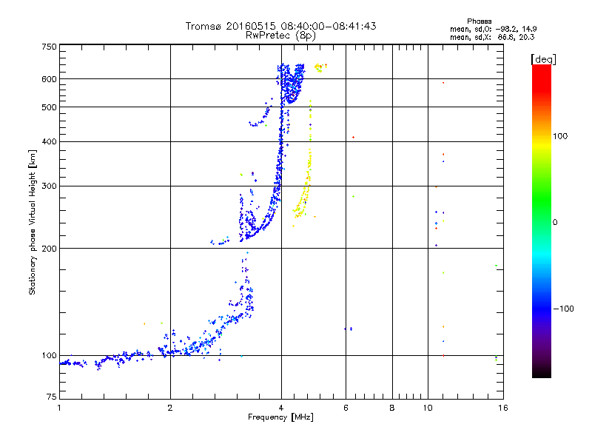The height and width of the screenshot is (444, 592).
Task: Click 'mean, sd,O: -98.2, 14.9' statistics line
Action: pyautogui.click(x=493, y=29)
